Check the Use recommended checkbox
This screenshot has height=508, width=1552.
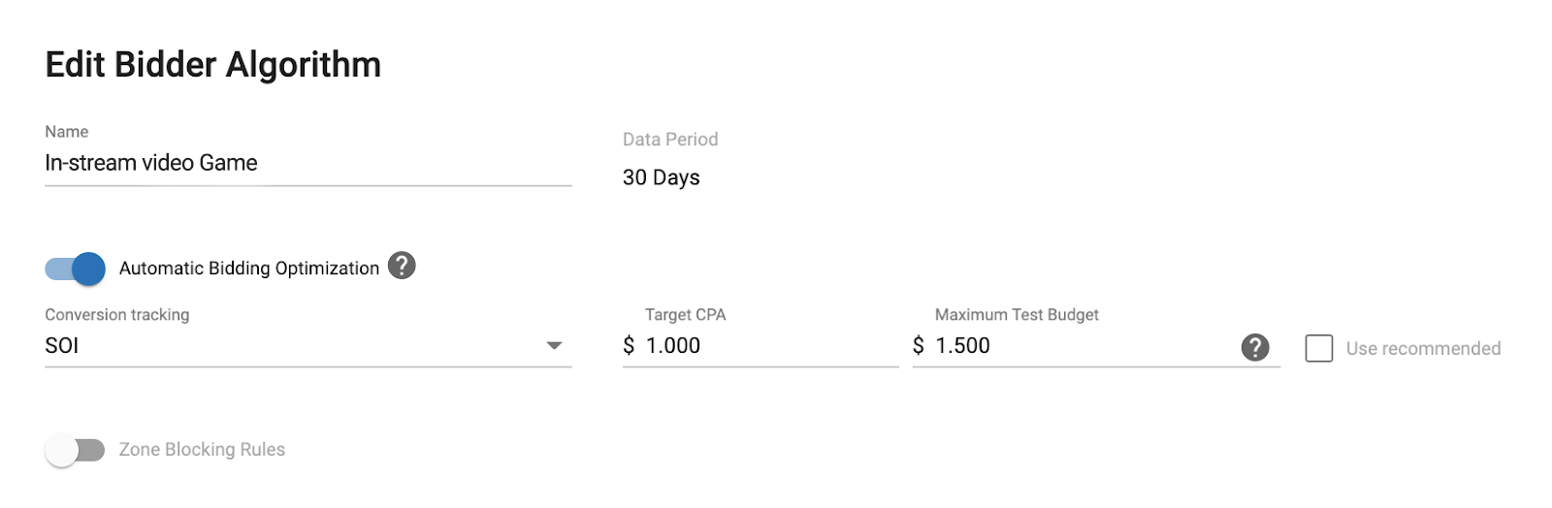tap(1319, 348)
